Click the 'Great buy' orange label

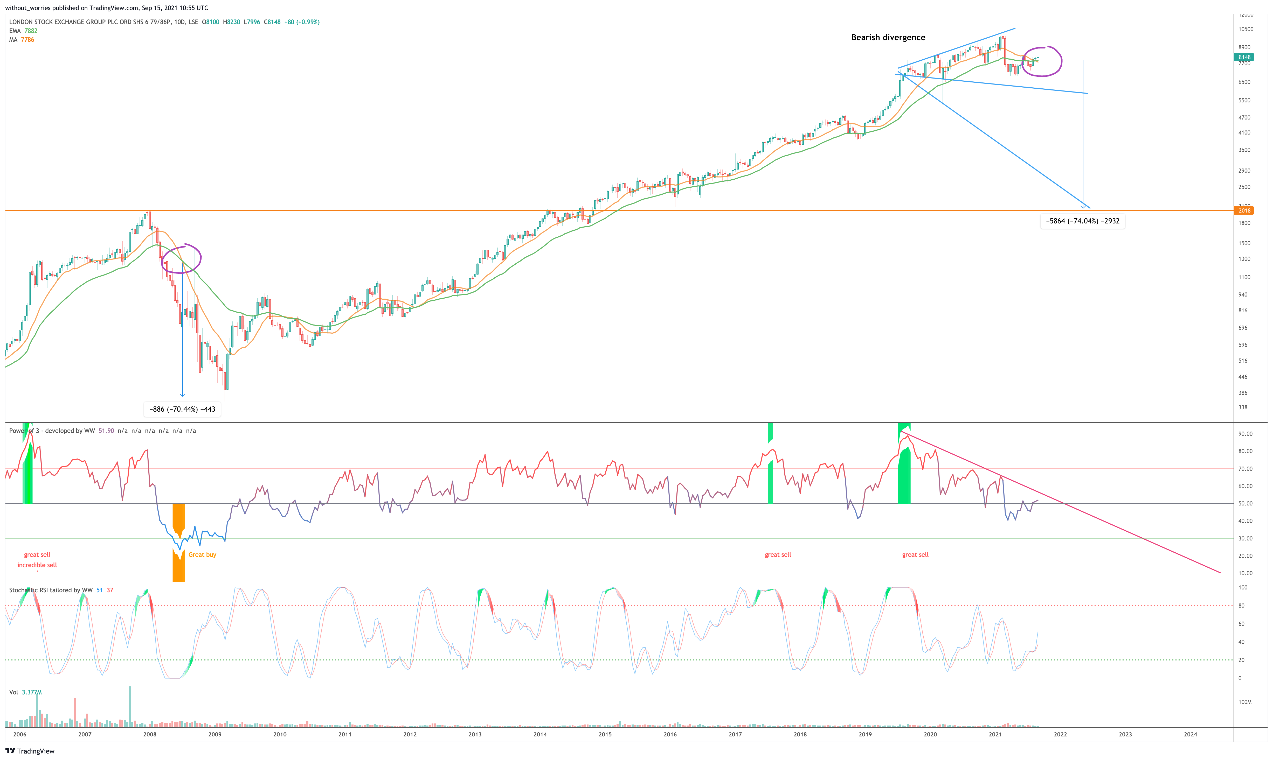(202, 555)
